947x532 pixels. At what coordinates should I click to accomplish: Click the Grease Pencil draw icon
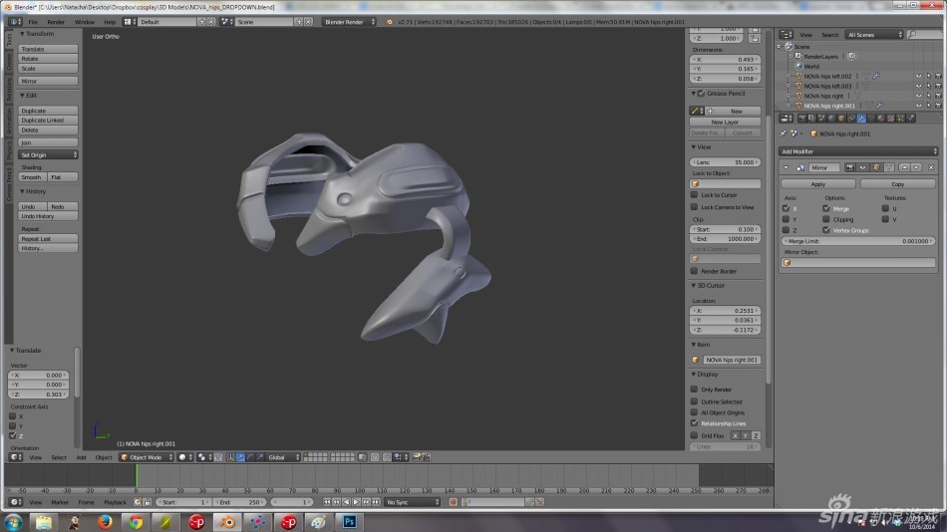[696, 111]
